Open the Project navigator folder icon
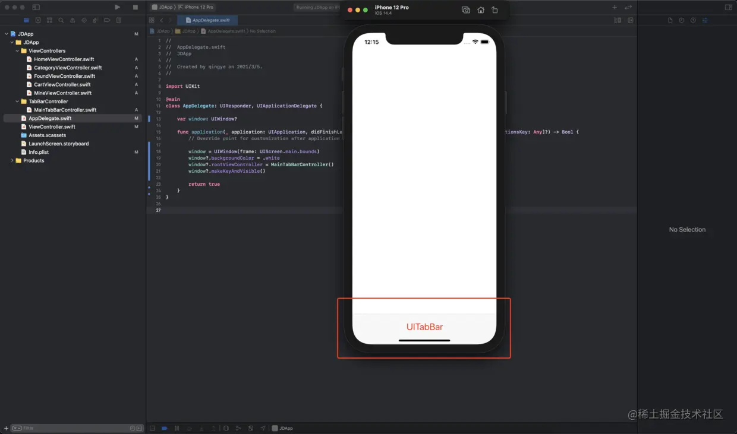The width and height of the screenshot is (737, 434). click(26, 20)
